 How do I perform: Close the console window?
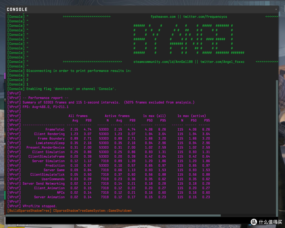pos(276,9)
